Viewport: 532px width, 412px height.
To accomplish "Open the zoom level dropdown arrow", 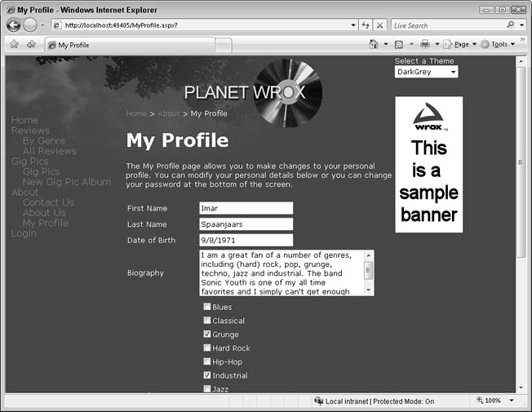I will click(x=512, y=401).
